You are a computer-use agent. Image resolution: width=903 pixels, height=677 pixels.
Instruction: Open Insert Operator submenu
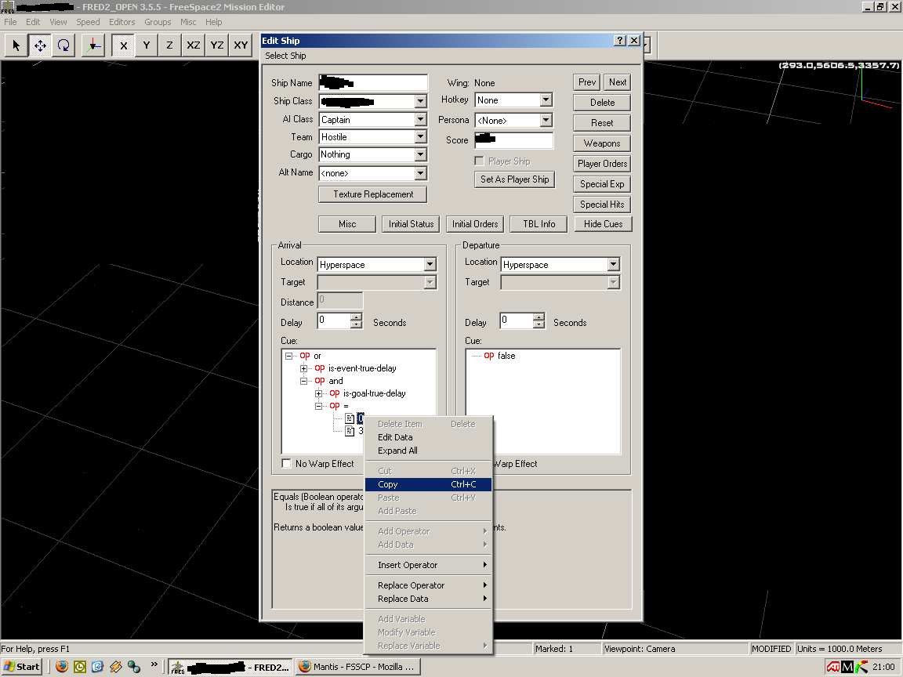point(428,565)
